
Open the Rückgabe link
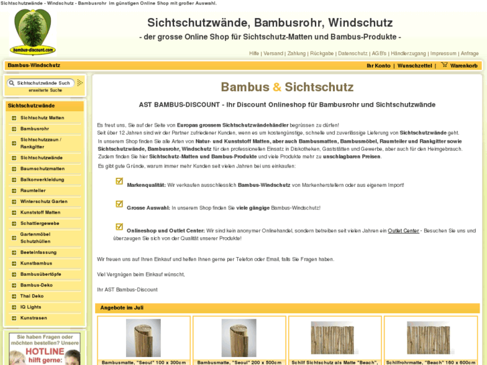322,54
